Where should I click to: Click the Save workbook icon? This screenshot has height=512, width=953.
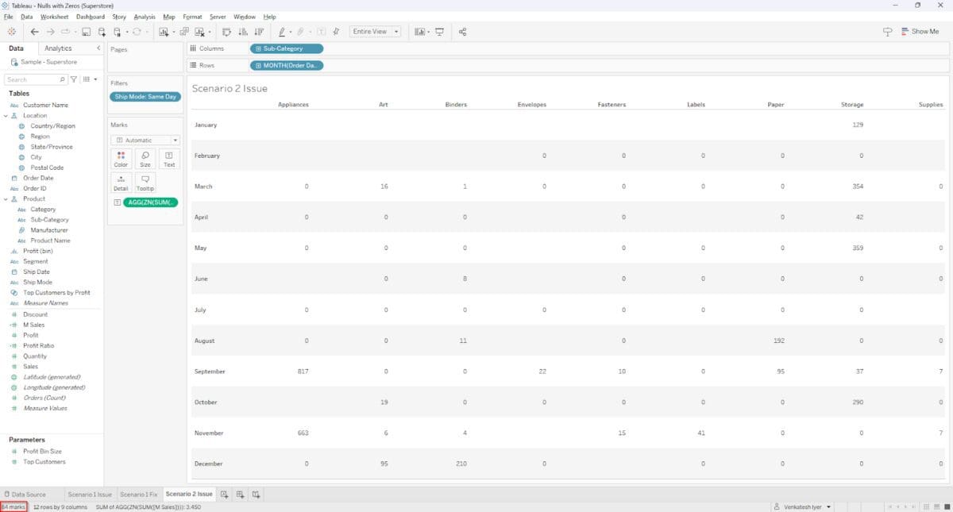(86, 32)
